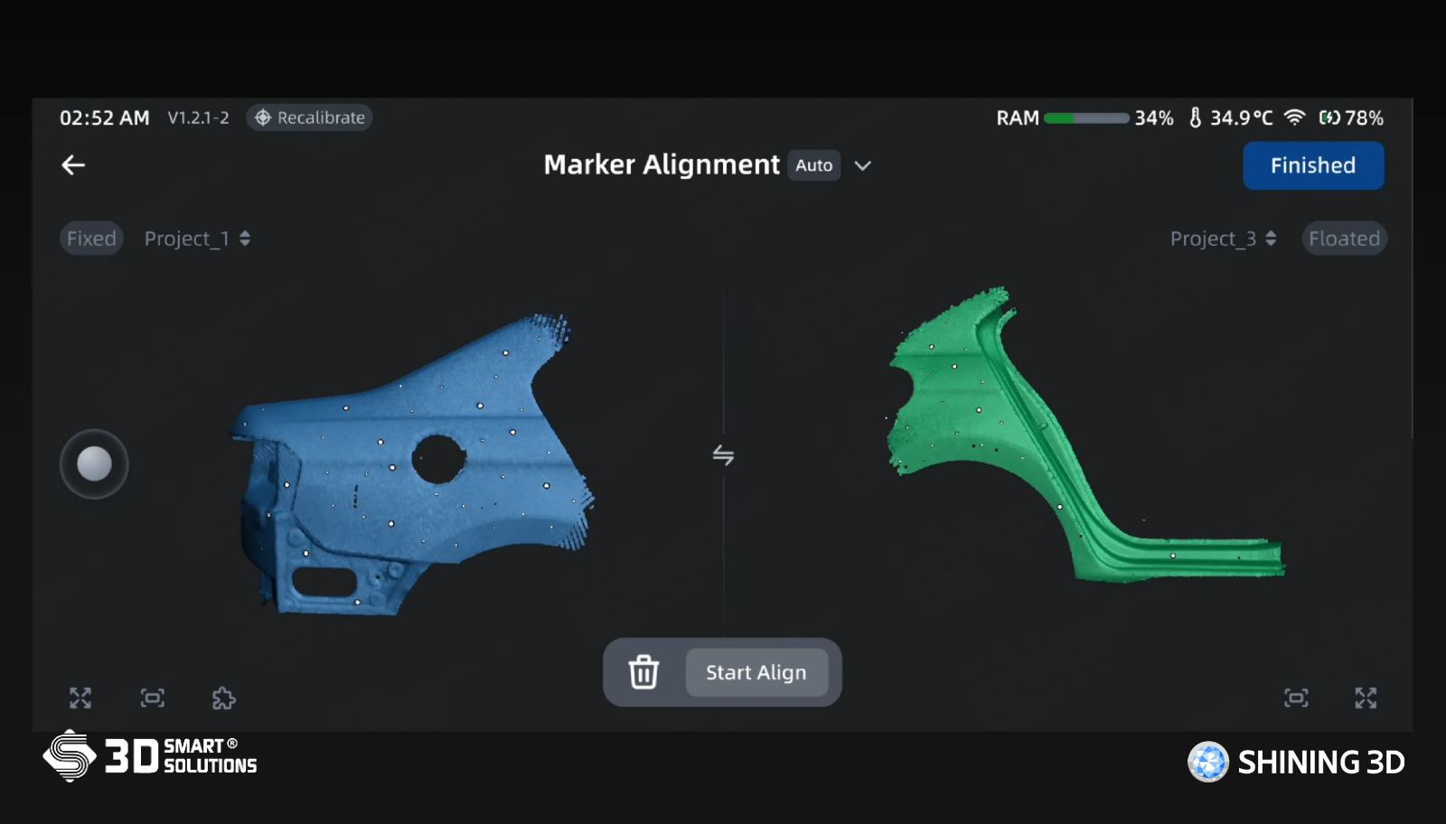Click right panel fit-to-view icon

click(1296, 698)
